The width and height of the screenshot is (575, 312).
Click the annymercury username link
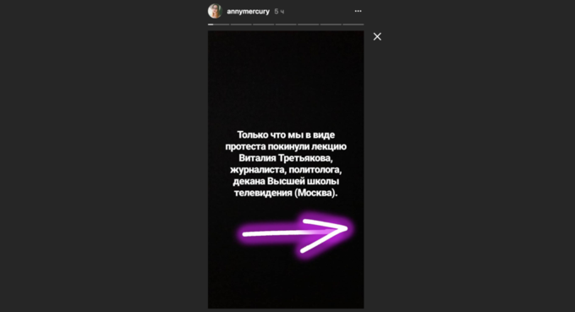(x=248, y=11)
